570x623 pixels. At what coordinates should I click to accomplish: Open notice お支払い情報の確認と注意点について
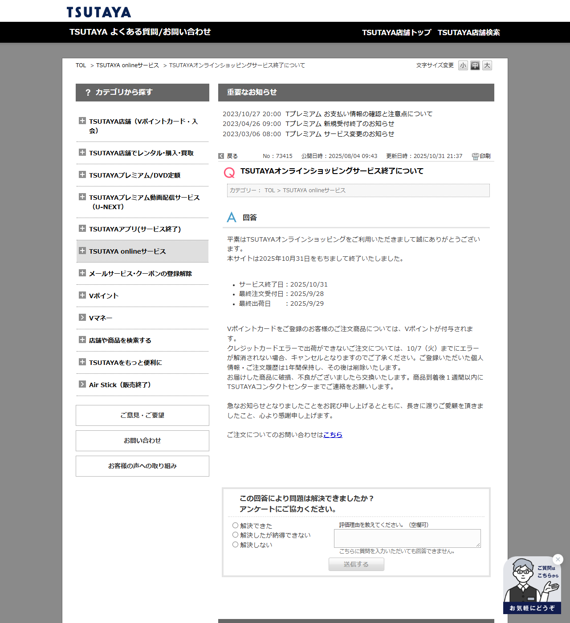(x=359, y=114)
